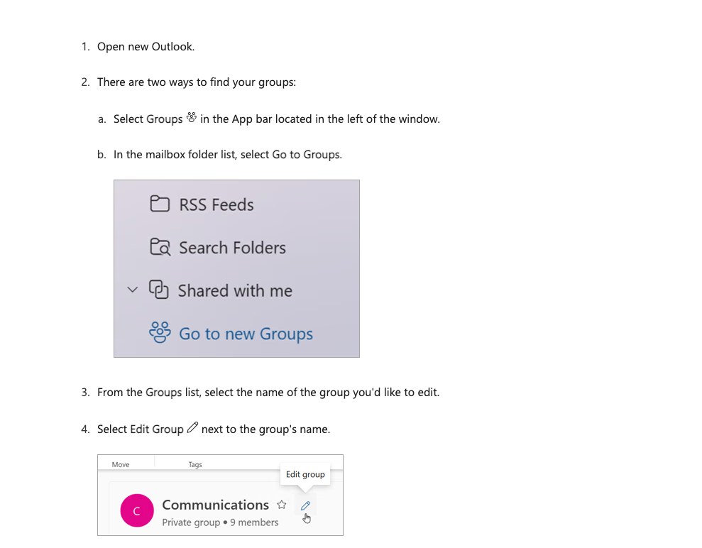Toggle the Edit group tooltip button
The image size is (702, 548).
[x=305, y=474]
